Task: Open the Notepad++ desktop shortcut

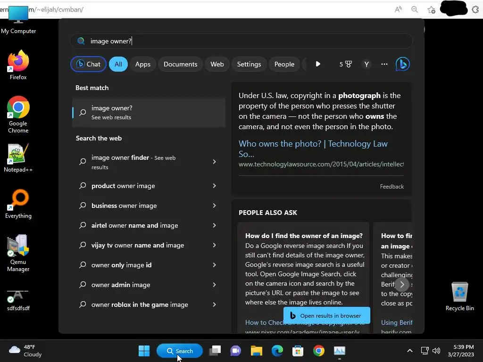Action: pos(18,158)
